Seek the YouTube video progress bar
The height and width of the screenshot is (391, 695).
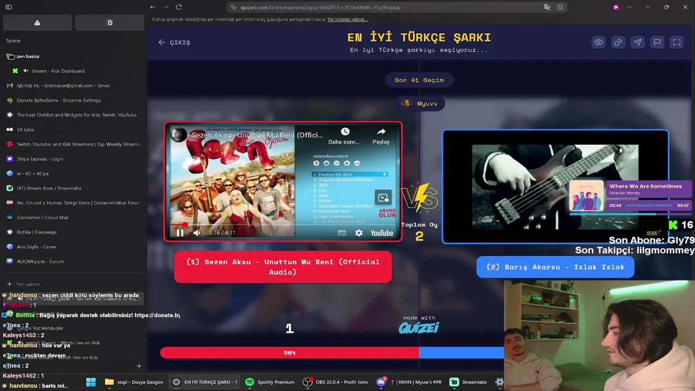[x=283, y=224]
